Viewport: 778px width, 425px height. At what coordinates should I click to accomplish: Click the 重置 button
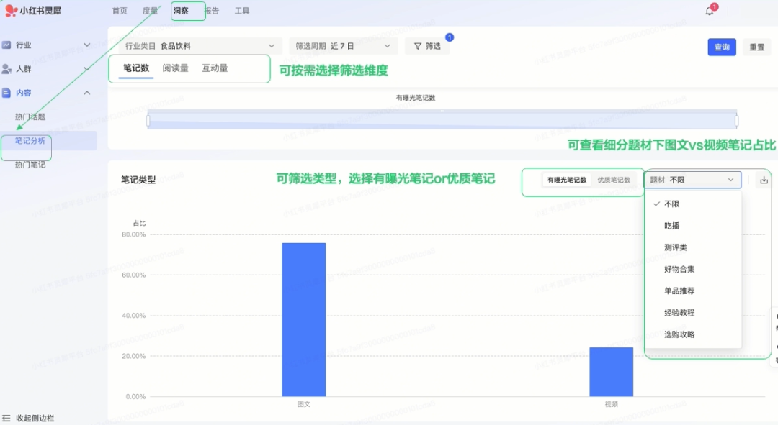756,47
